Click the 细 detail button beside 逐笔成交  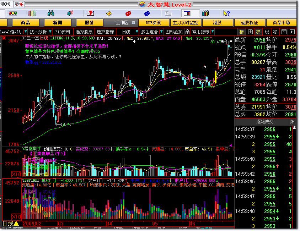[x=292, y=122]
